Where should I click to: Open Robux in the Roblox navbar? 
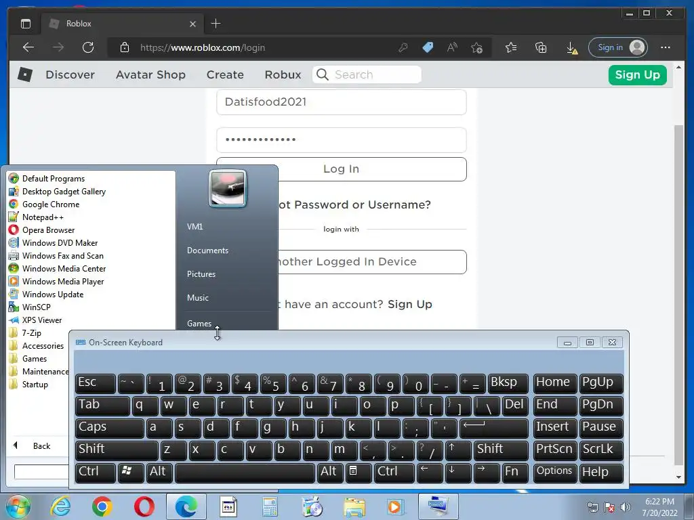click(x=283, y=74)
